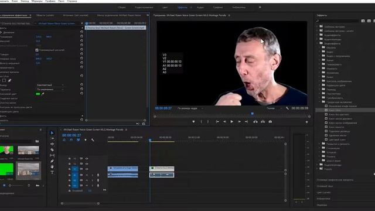Select the Hand tool
The height and width of the screenshot is (211, 375).
[x=52, y=166]
